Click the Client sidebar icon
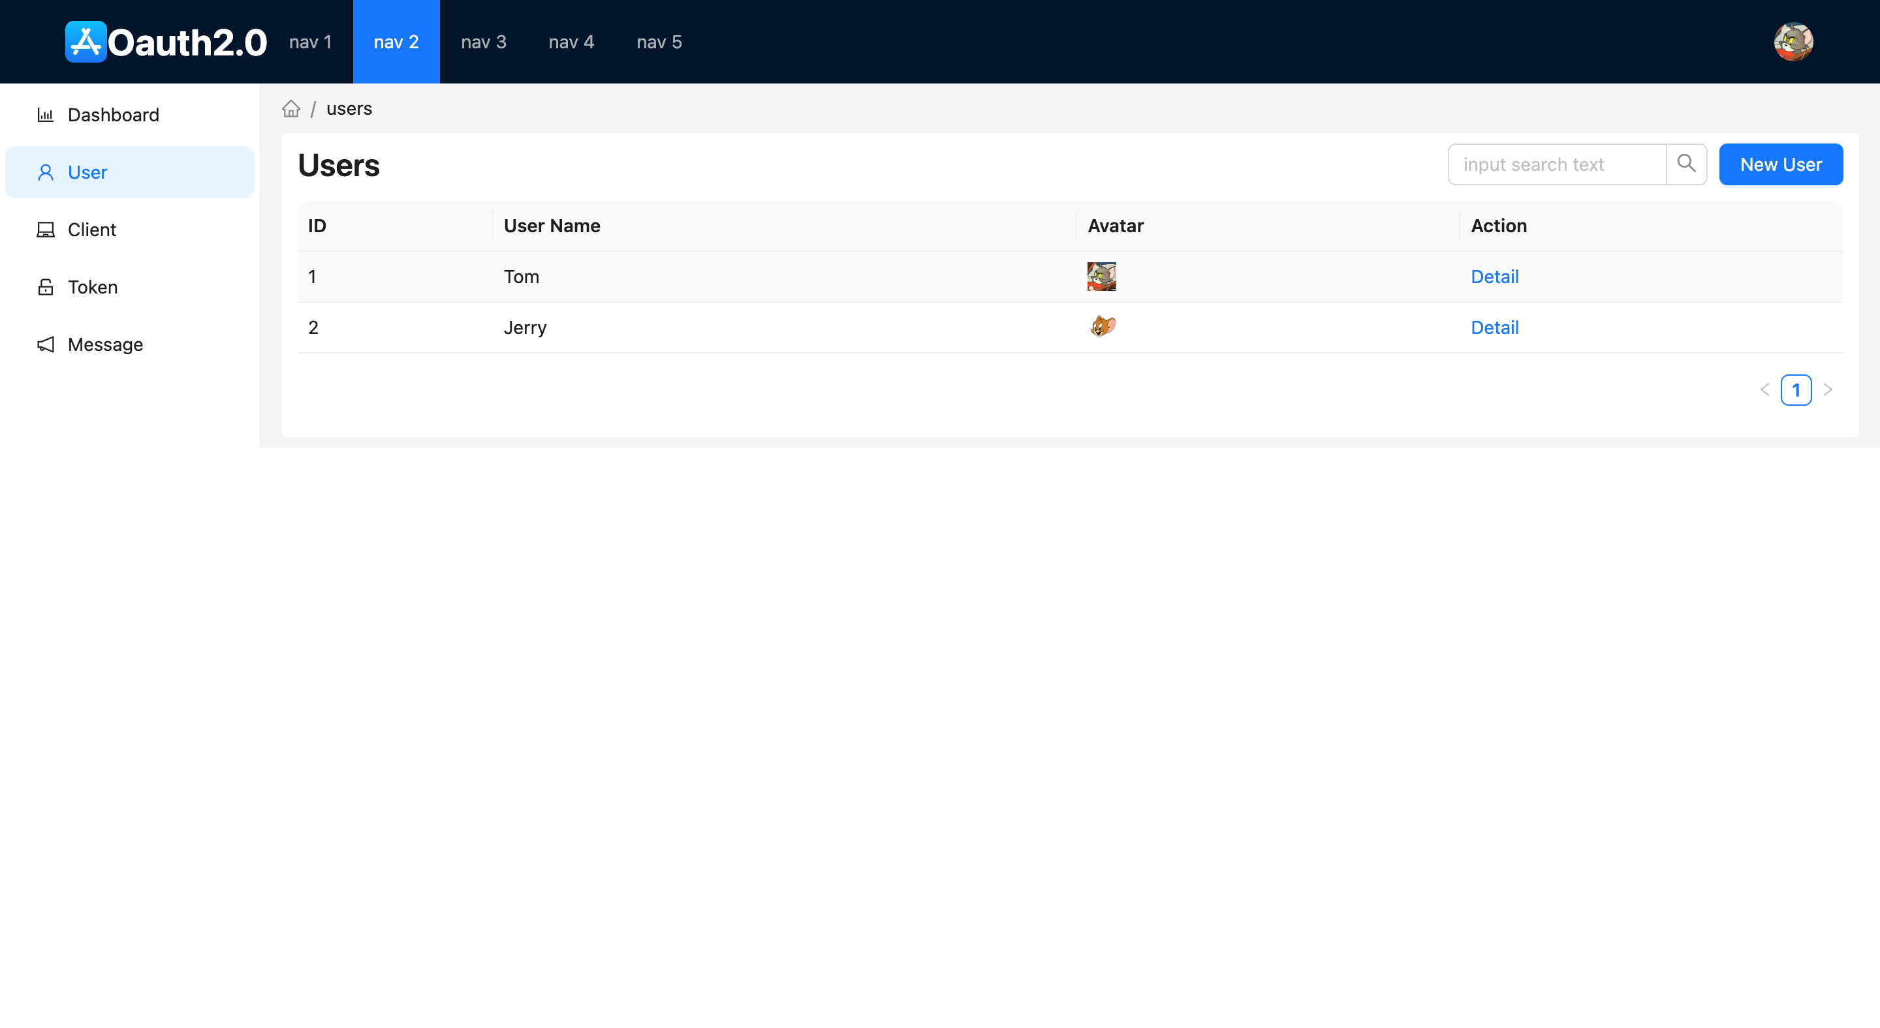Image resolution: width=1880 pixels, height=1028 pixels. coord(46,229)
